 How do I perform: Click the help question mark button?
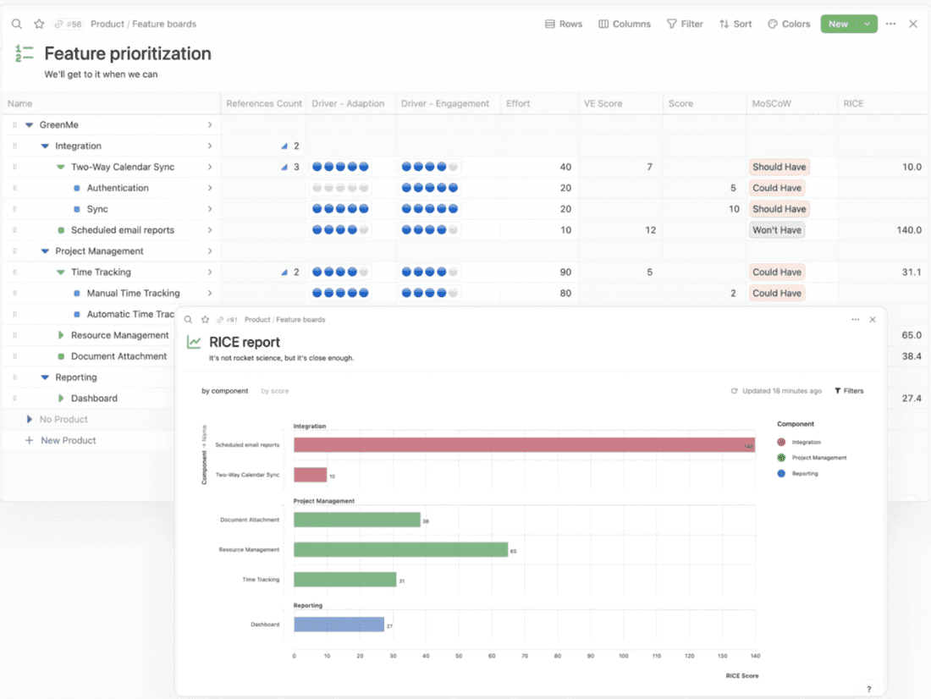(x=868, y=688)
